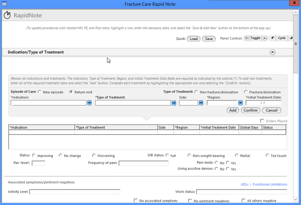Viewport: 301px width, 205px height.
Task: Collapse the Indication/Type of Treatment panel
Action: click(x=272, y=52)
